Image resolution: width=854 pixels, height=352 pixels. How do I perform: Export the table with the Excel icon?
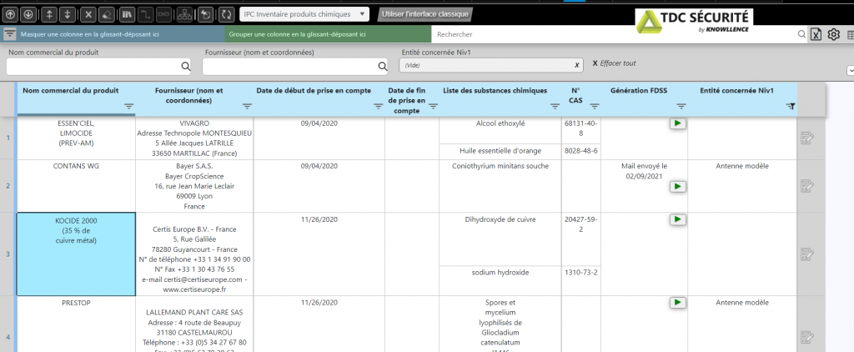point(816,34)
